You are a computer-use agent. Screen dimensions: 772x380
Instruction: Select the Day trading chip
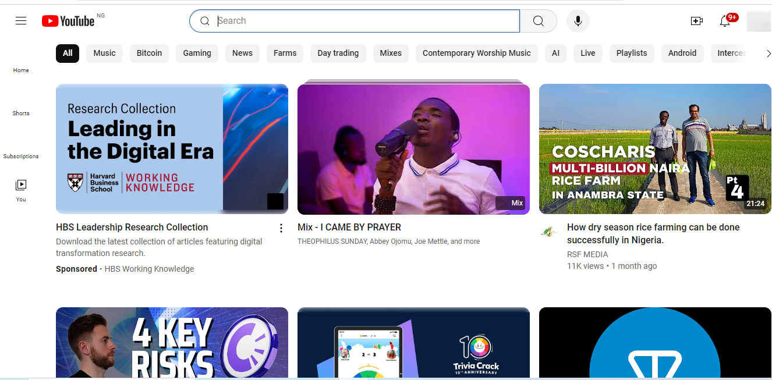(338, 53)
